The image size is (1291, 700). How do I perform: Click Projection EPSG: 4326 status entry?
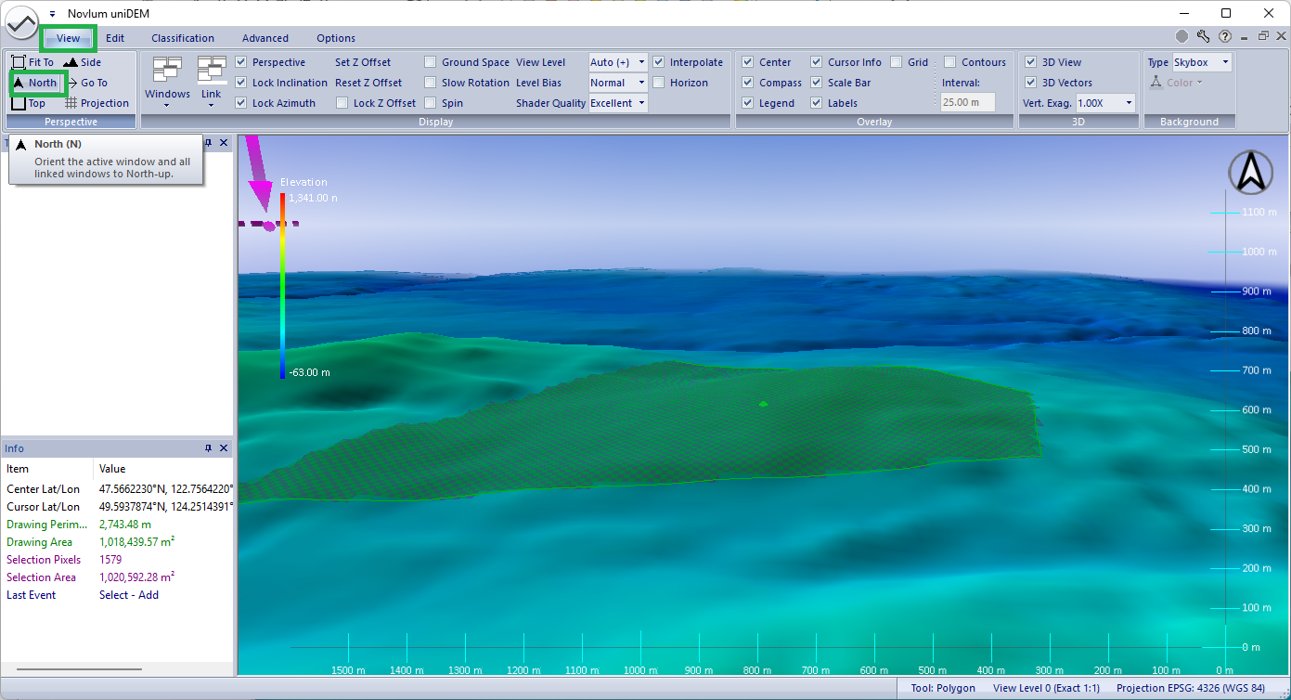point(1191,688)
